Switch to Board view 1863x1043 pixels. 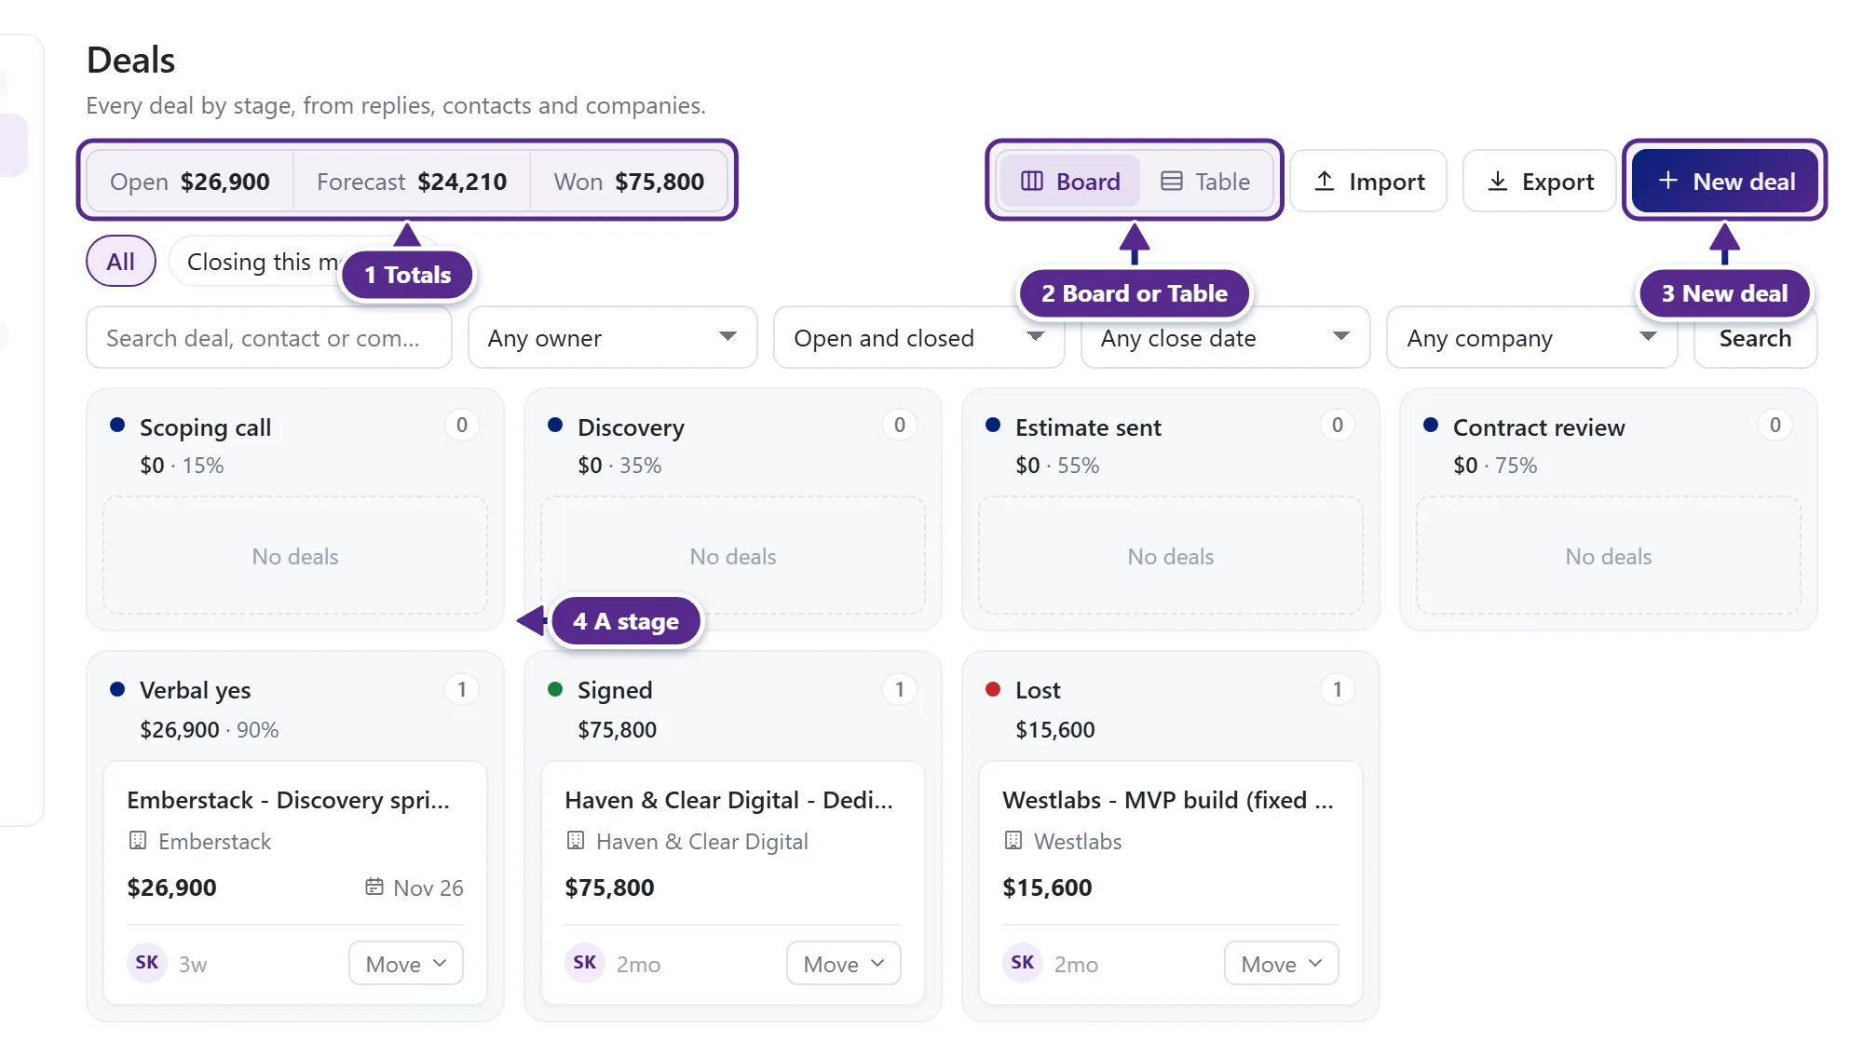pyautogui.click(x=1069, y=182)
